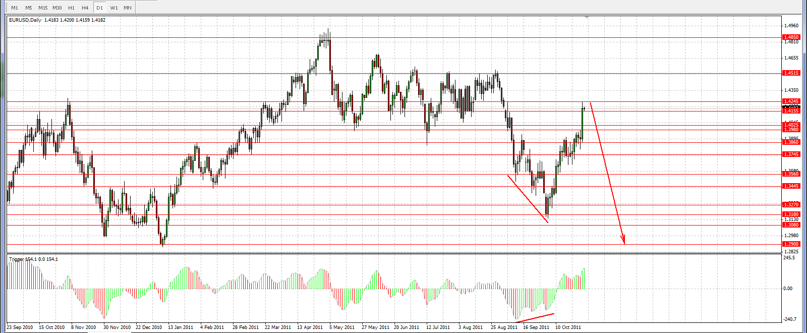Choose the H1 hourly timeframe
The image size is (807, 333).
click(x=71, y=8)
